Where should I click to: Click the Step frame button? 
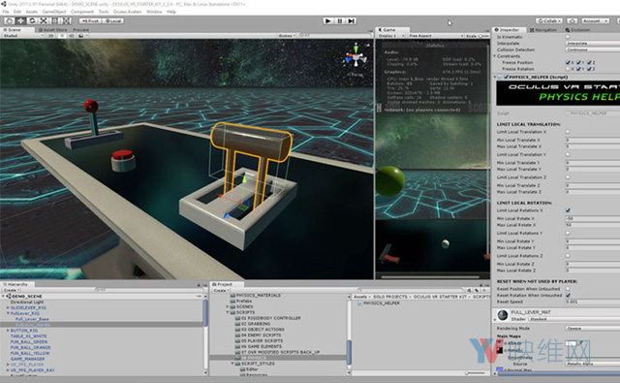point(351,21)
